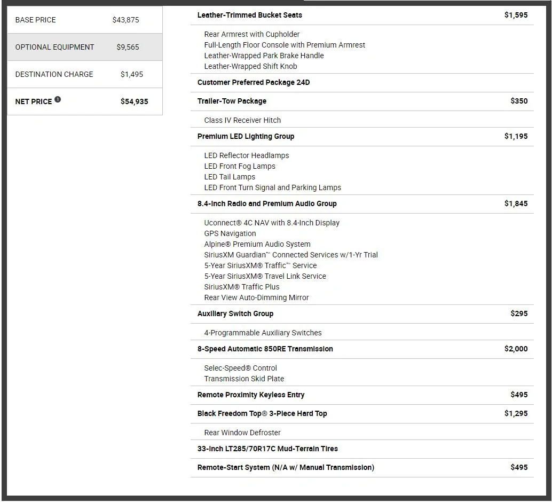Click Customer Preferred Package 24D heading
This screenshot has width=552, height=502.
[254, 82]
